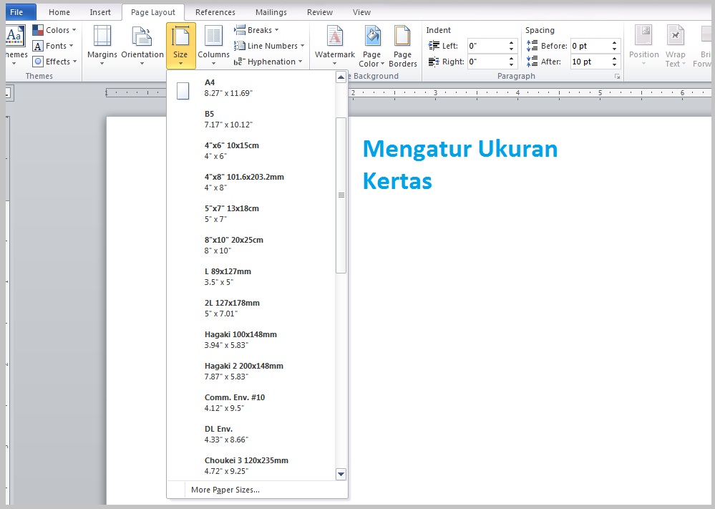
Task: Open the Theme Effects option
Action: (x=55, y=62)
